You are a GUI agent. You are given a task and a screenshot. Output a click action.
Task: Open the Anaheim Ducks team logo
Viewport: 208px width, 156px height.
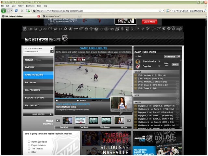point(30,29)
